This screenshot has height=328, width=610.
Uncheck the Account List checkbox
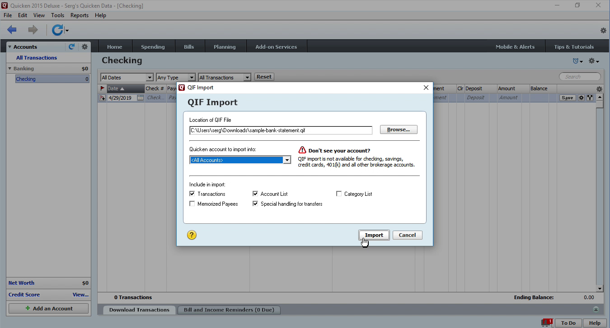pos(255,194)
